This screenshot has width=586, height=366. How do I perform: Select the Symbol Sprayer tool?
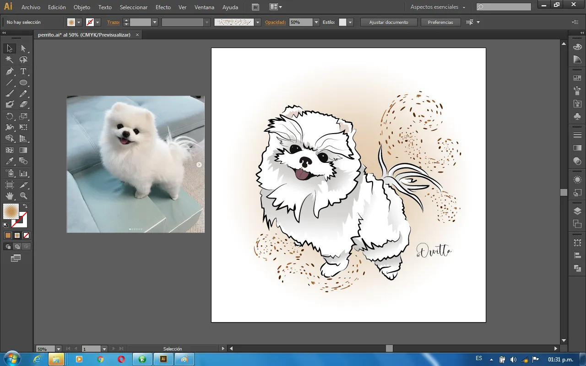tap(9, 173)
